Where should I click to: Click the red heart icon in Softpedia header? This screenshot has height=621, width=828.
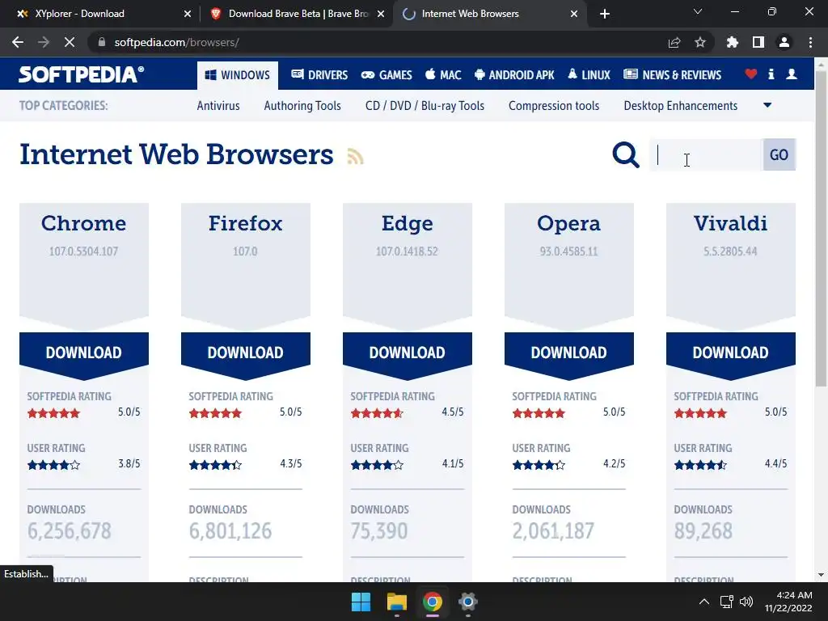(751, 74)
